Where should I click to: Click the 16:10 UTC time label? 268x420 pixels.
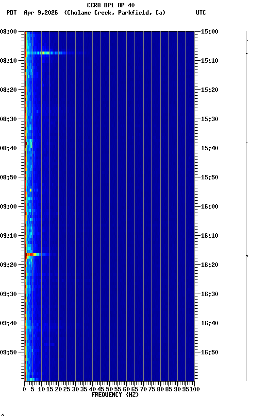click(x=210, y=236)
